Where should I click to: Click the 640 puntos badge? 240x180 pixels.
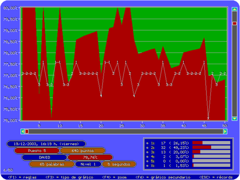(82, 151)
